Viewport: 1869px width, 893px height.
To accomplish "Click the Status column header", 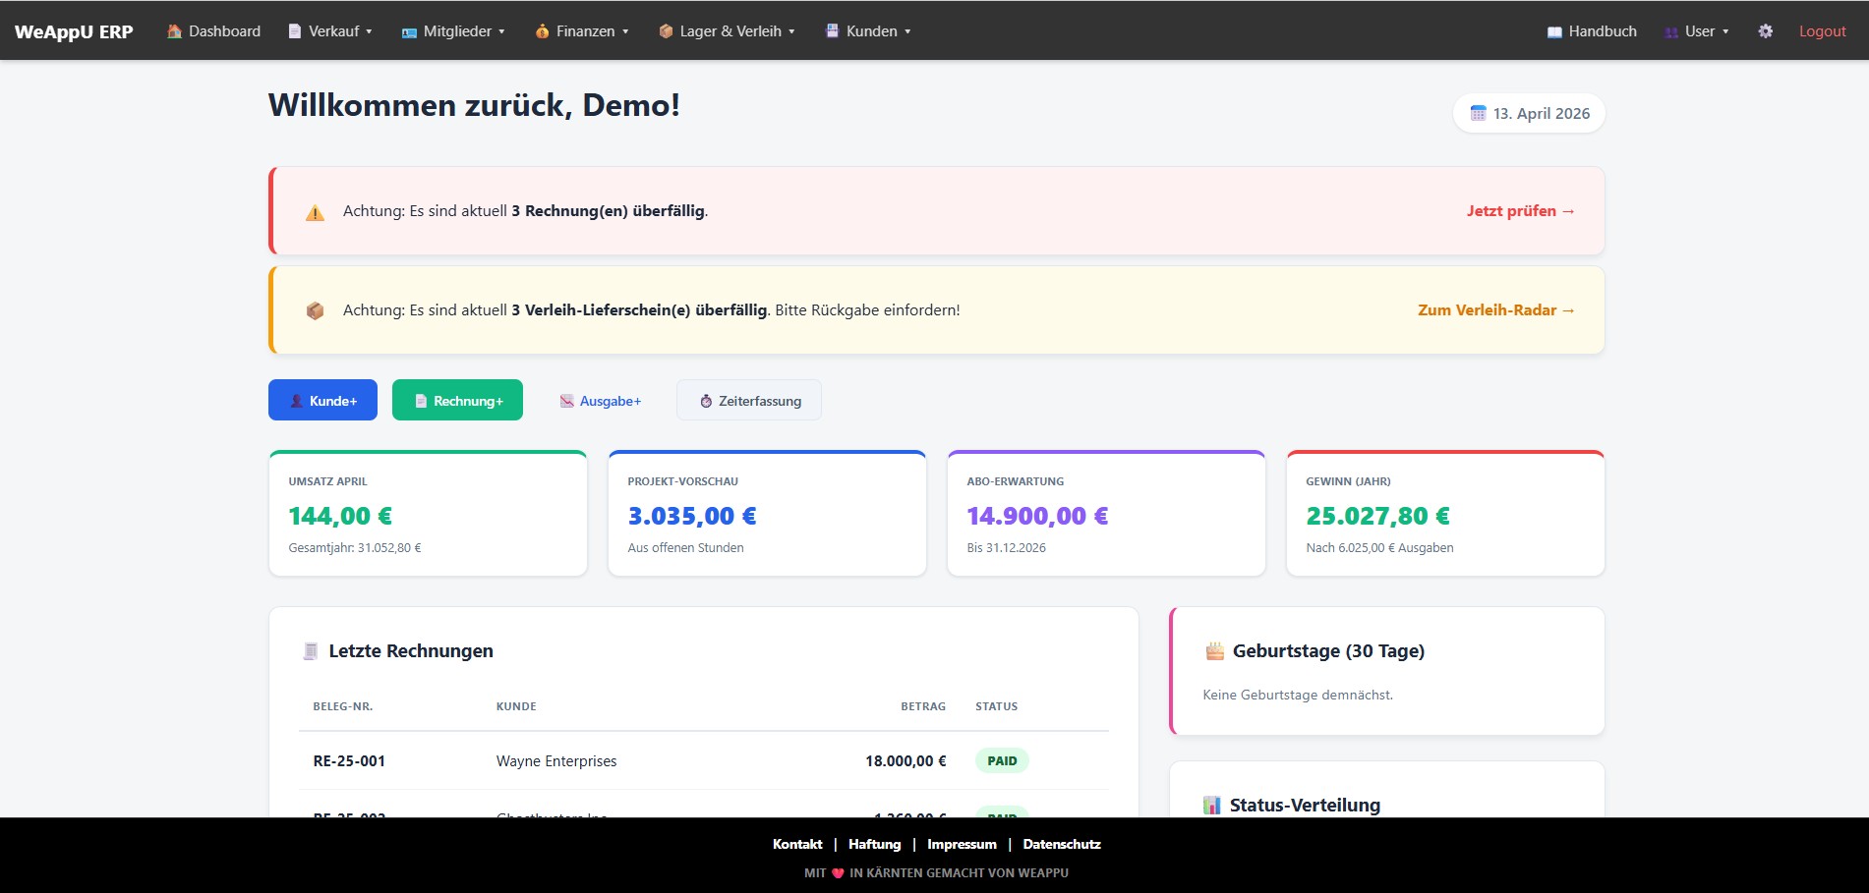I will [x=996, y=706].
